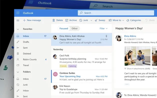The width and height of the screenshot is (157, 98).
Task: Collapse the navigation pane hamburger icon
Action: [x=18, y=20]
